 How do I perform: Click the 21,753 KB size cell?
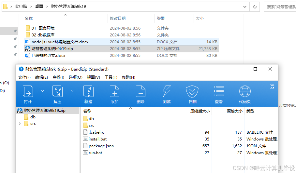[208, 48]
